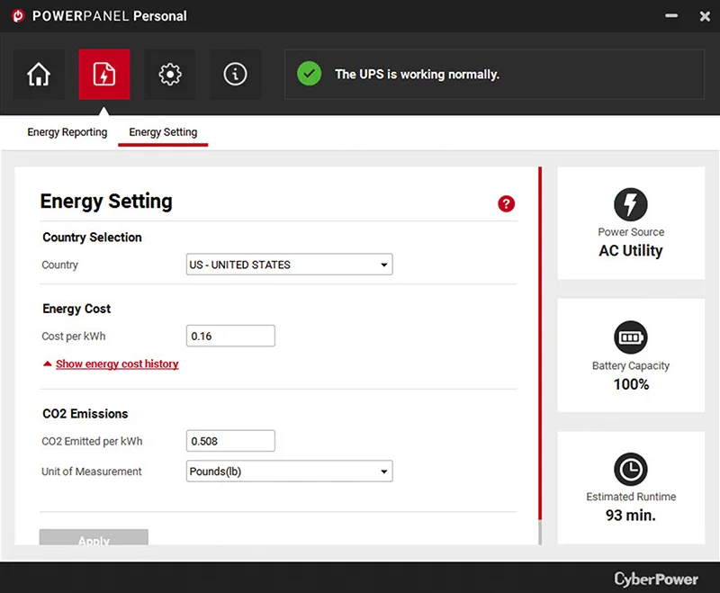Click the 'Battery Capacity' label
Viewport: 720px width, 593px height.
pyautogui.click(x=631, y=366)
